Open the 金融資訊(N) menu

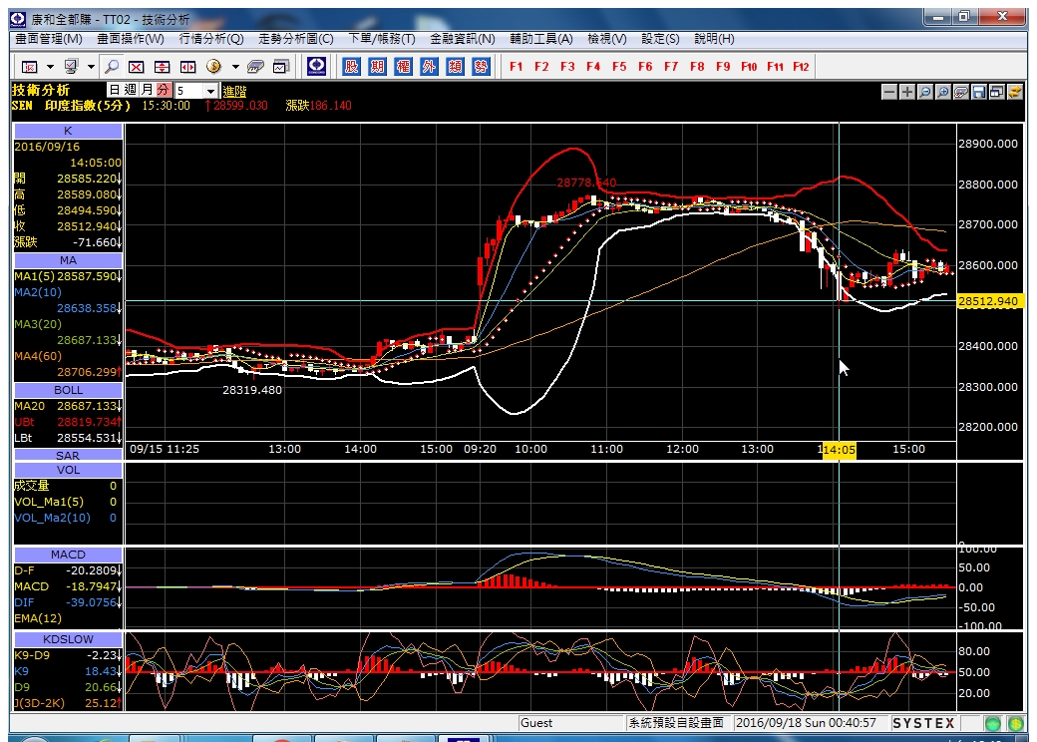[x=463, y=39]
